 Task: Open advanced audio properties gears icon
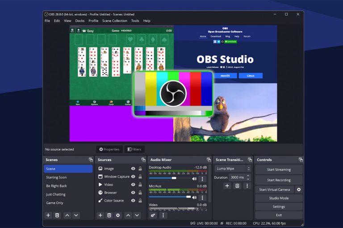pos(153,216)
